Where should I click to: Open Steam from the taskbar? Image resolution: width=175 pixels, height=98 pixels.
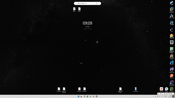(97, 96)
